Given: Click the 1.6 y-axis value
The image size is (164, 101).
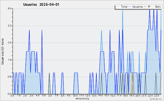Looking at the screenshot, I should [x=9, y=60].
